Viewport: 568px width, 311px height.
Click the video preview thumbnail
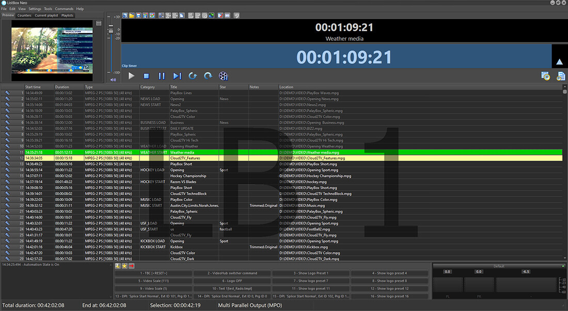point(52,51)
